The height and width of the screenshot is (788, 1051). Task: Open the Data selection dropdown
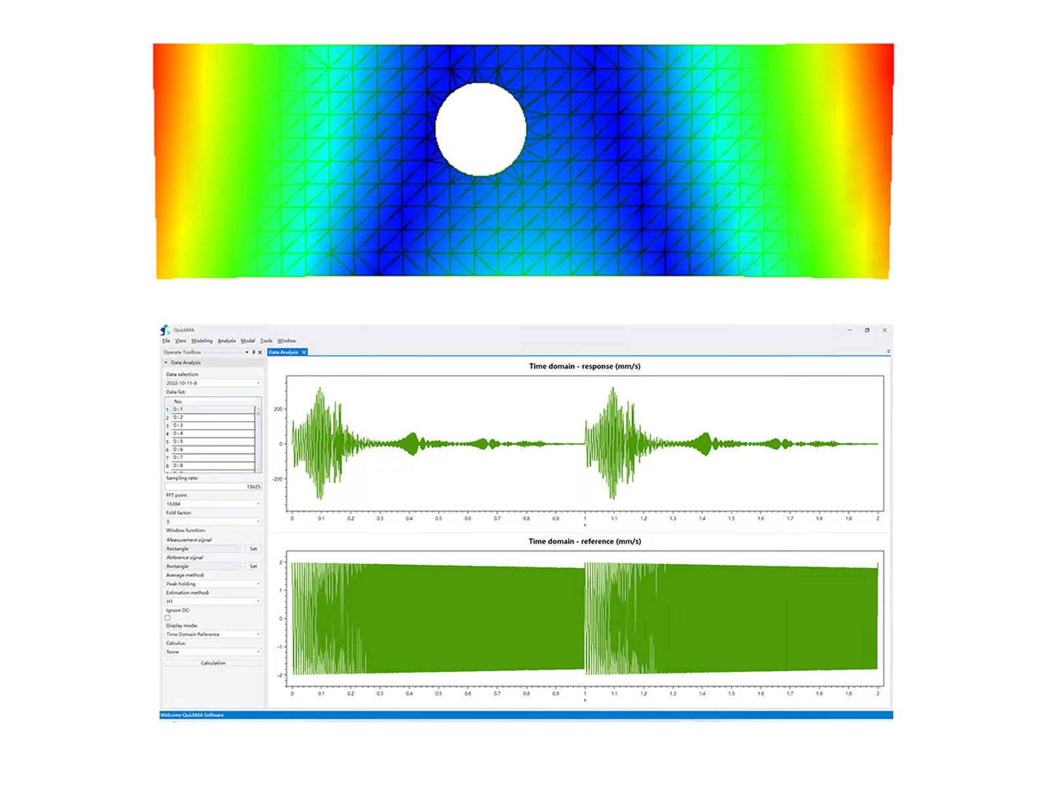click(x=213, y=383)
